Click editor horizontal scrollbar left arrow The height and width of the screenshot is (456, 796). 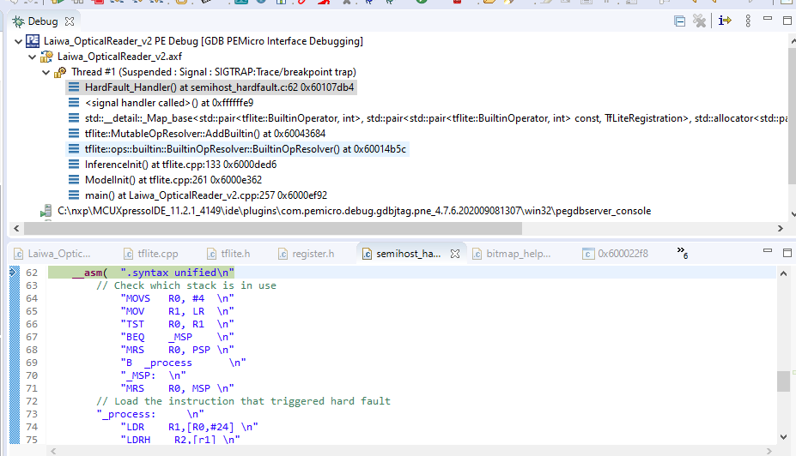[53, 450]
